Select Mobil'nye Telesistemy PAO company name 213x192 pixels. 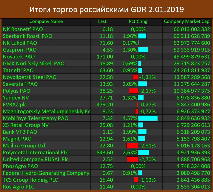pyautogui.click(x=35, y=118)
